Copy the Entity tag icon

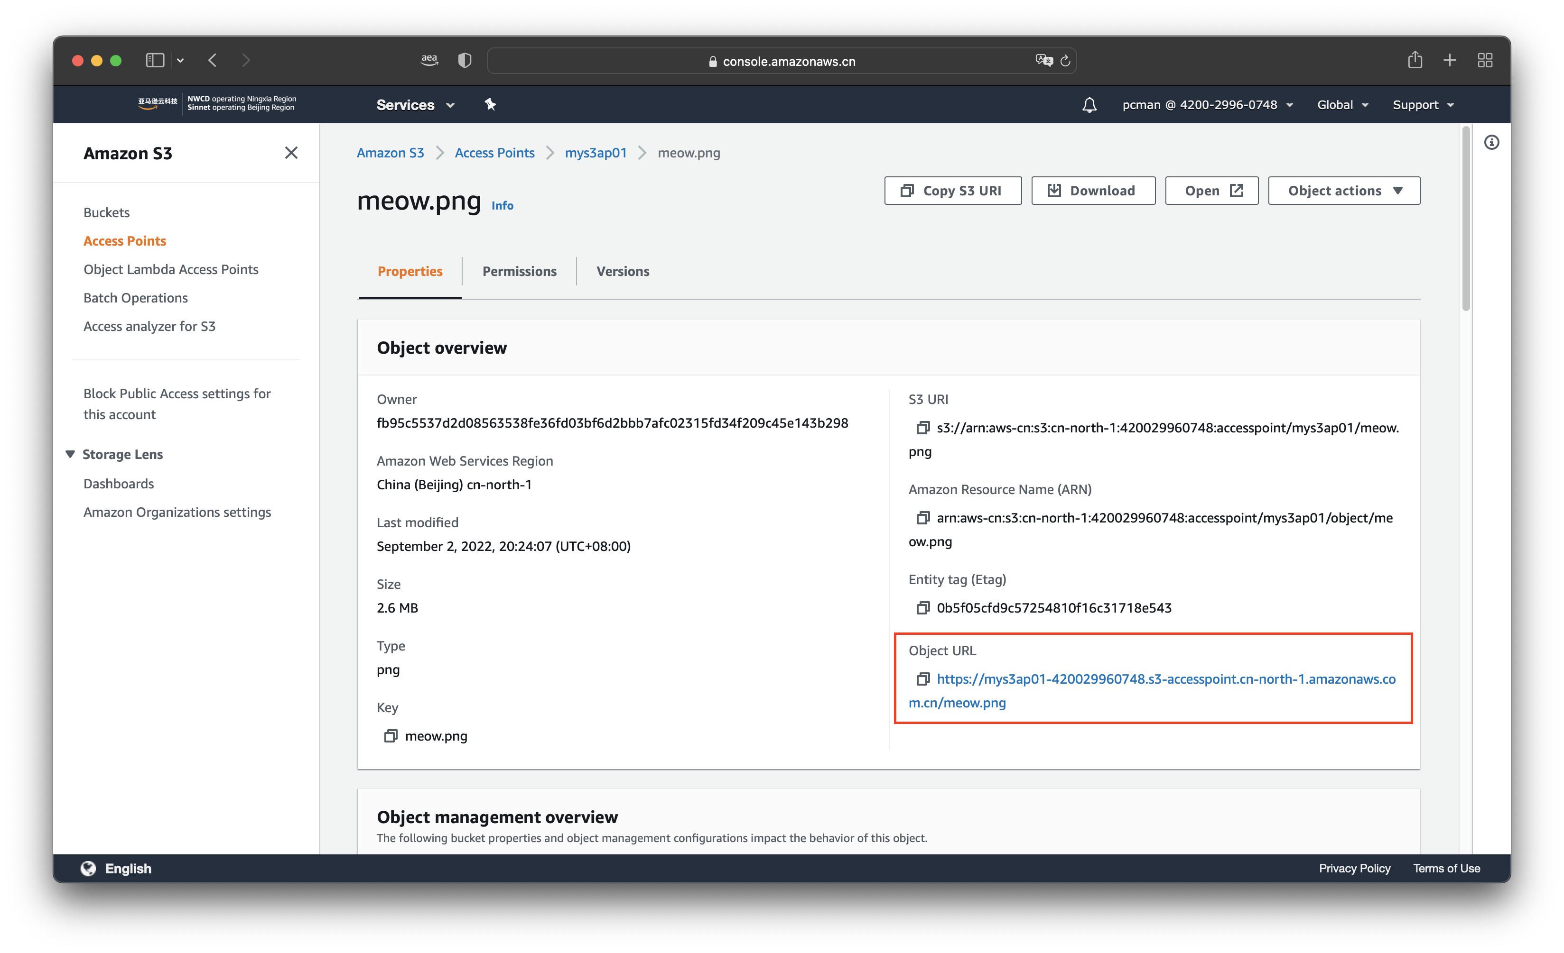point(922,608)
